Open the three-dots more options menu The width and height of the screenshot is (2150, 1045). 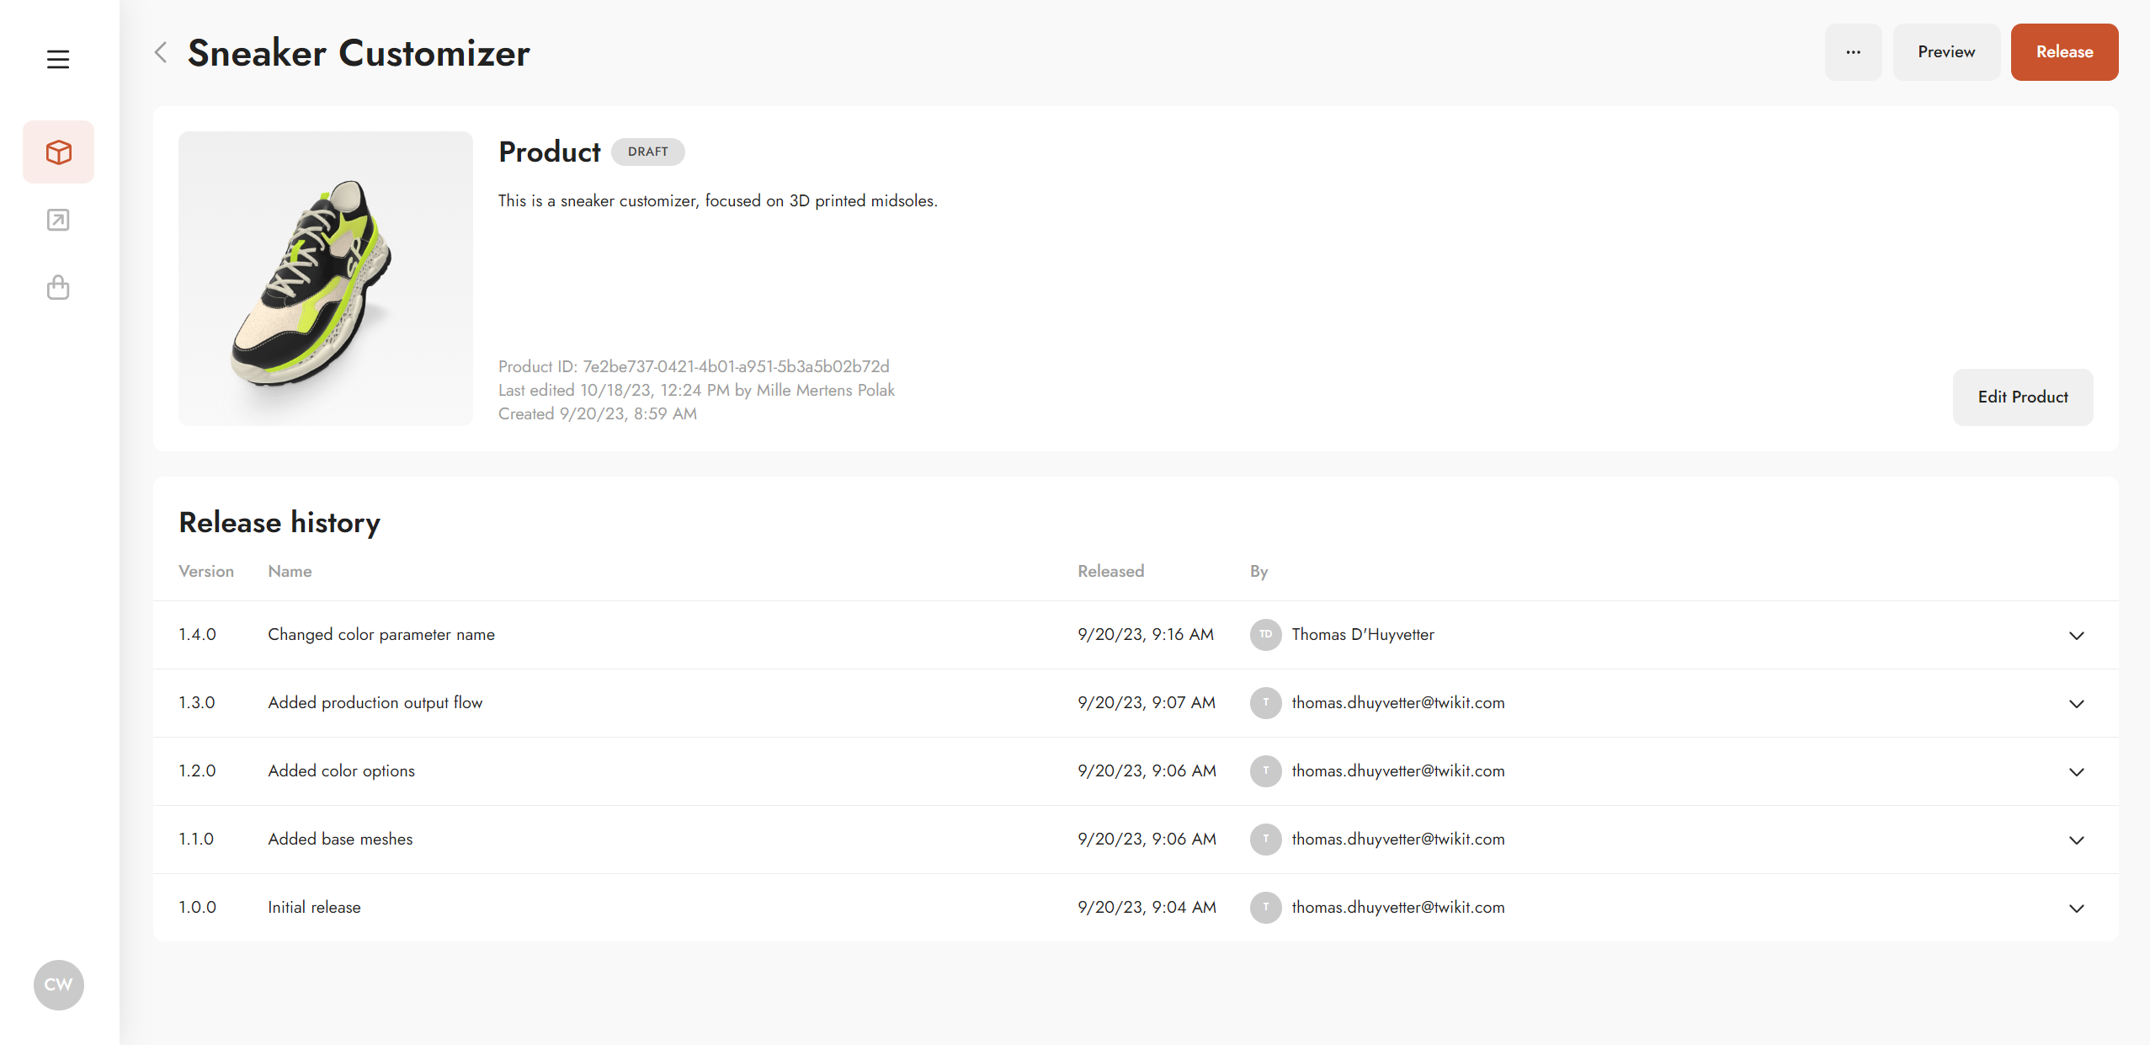pyautogui.click(x=1853, y=52)
